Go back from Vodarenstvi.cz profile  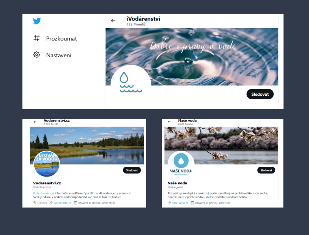coord(35,122)
